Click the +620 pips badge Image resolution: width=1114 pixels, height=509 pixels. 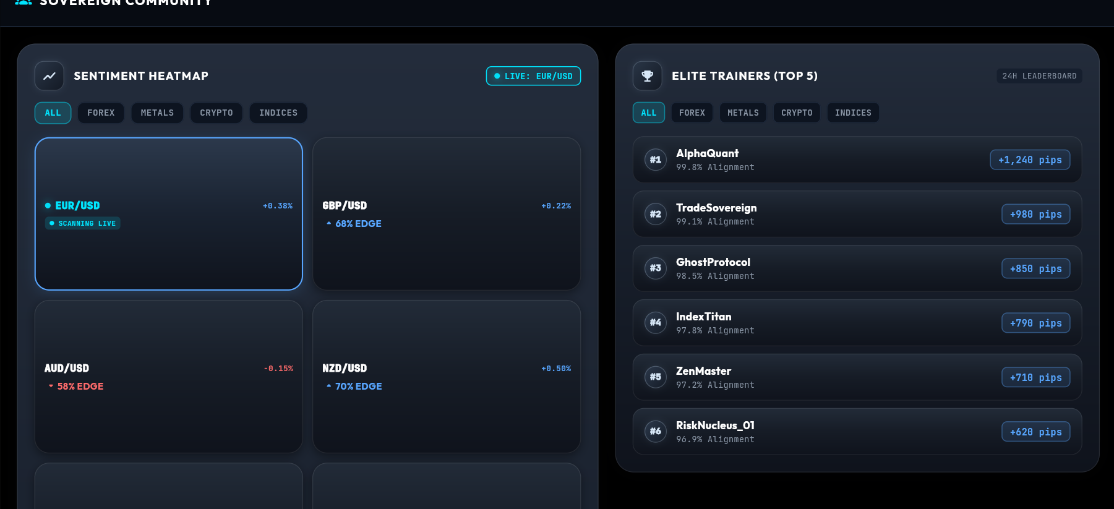tap(1036, 432)
